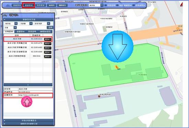Image resolution: width=189 pixels, height=128 pixels.
Task: Click the orange marker on green parcel
Action: 116,67
